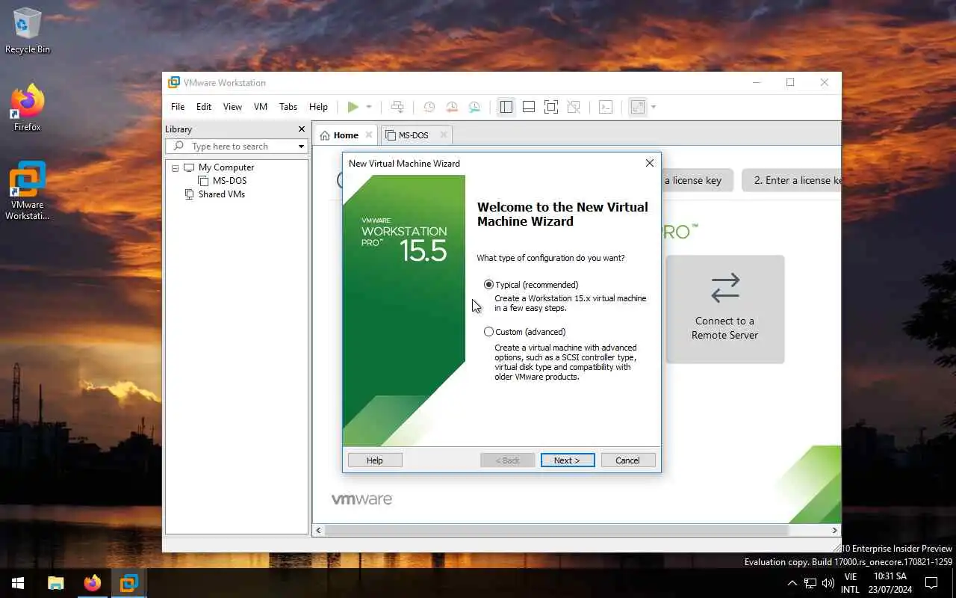Open the Windows Start menu
This screenshot has height=598, width=956.
click(18, 583)
